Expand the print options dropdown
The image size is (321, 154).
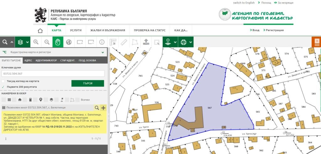[191, 42]
